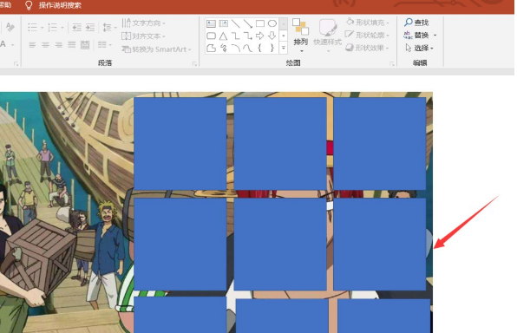Open 文字方向 text direction dropdown
The image size is (517, 333).
[143, 23]
